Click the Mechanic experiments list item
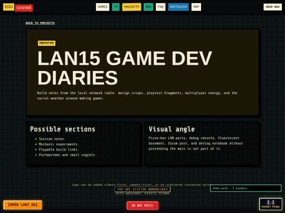The image size is (285, 213). tap(59, 144)
